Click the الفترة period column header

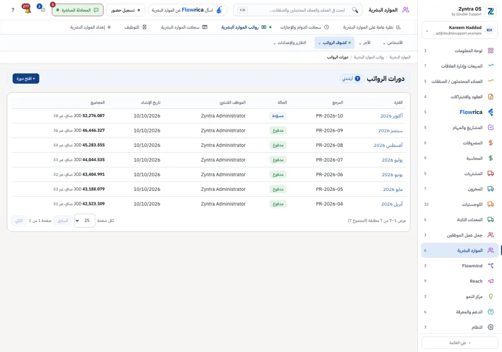(398, 103)
